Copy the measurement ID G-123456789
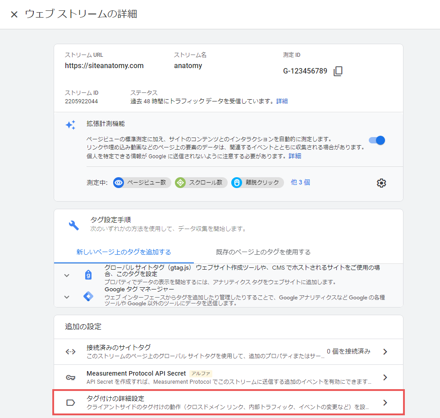 (338, 71)
